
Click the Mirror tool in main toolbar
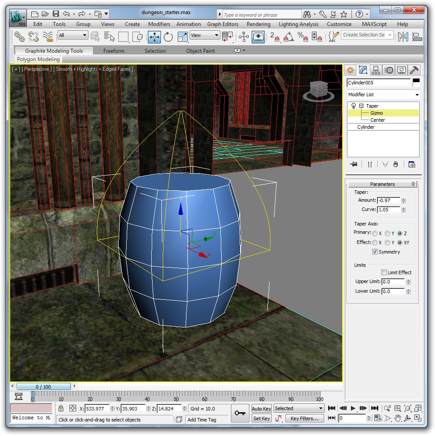(403, 37)
